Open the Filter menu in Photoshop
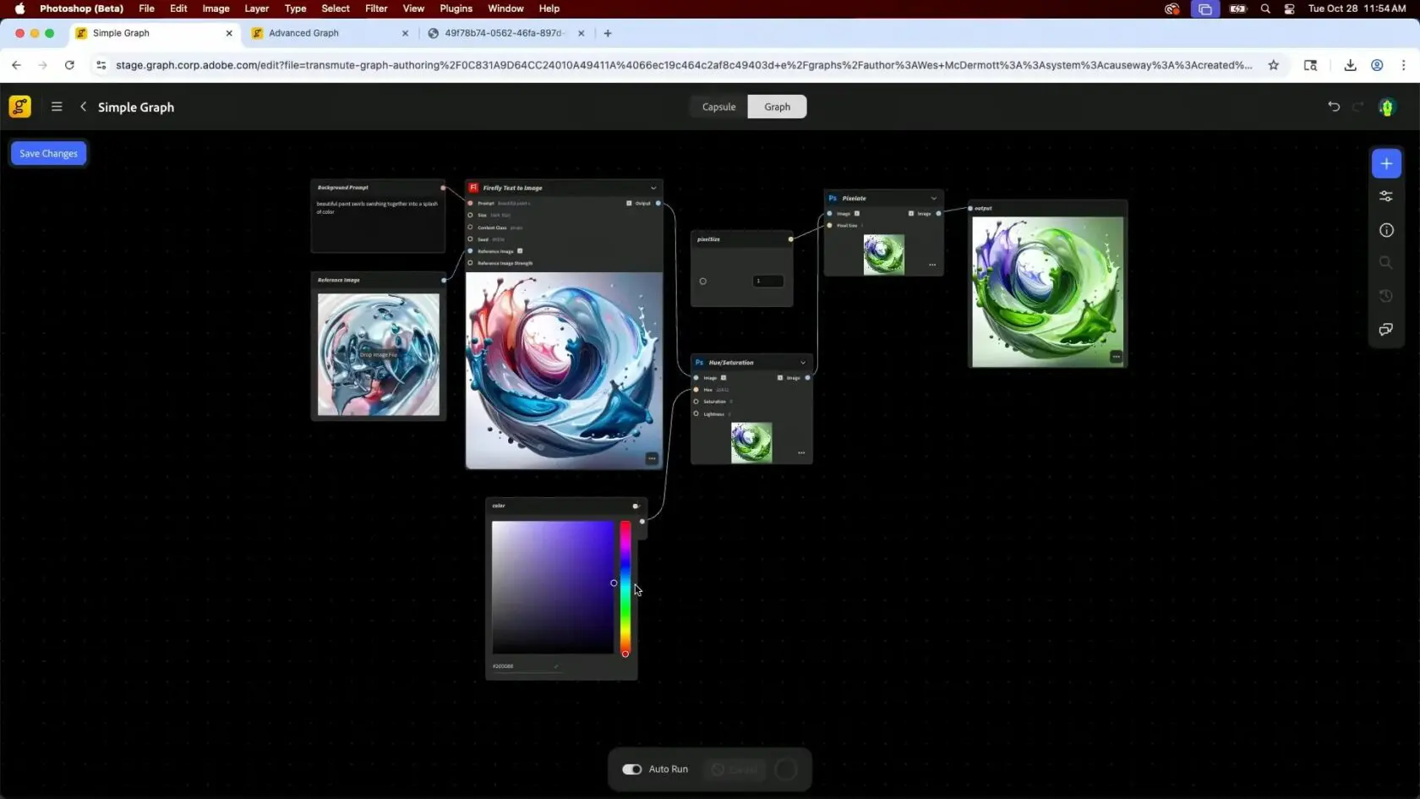Screen dimensions: 1420x799 click(375, 8)
